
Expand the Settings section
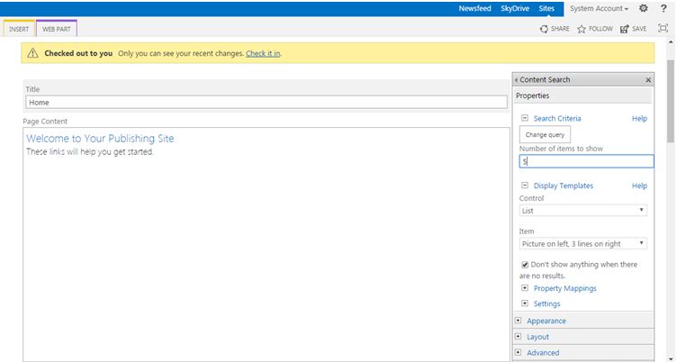[525, 303]
